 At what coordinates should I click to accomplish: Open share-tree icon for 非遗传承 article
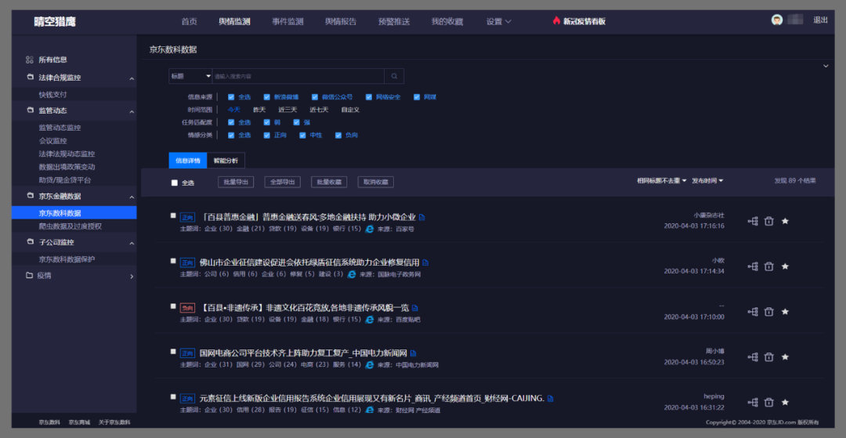point(753,312)
